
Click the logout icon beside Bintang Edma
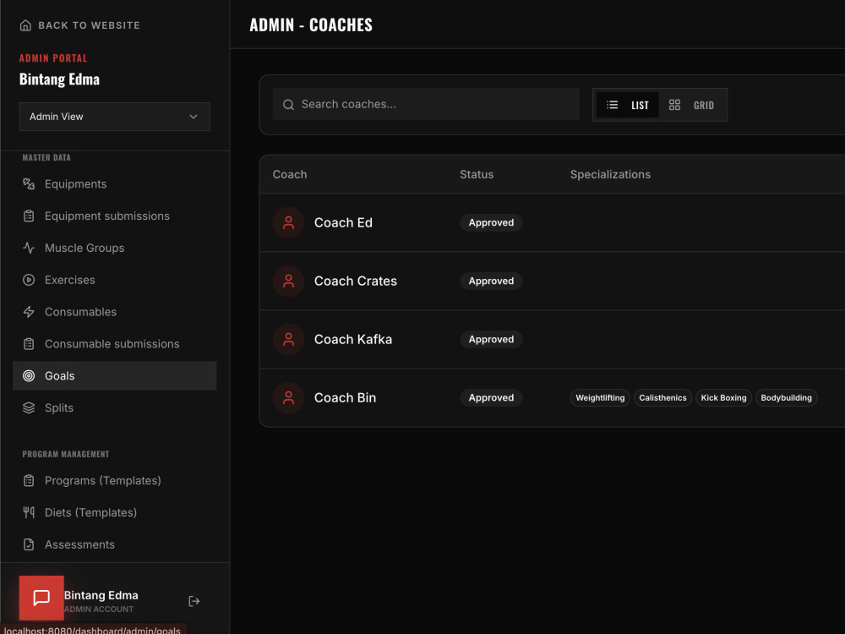point(194,601)
